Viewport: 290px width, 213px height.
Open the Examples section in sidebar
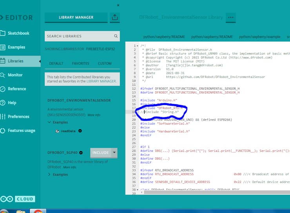coord(16,47)
